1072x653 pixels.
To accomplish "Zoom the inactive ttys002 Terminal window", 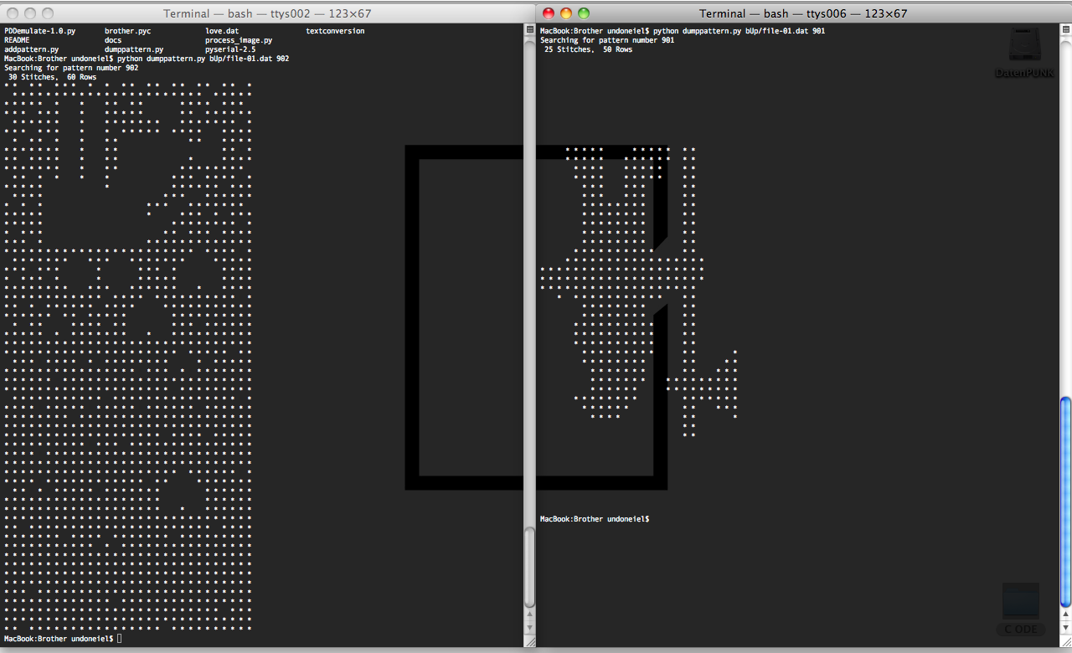I will coord(48,13).
